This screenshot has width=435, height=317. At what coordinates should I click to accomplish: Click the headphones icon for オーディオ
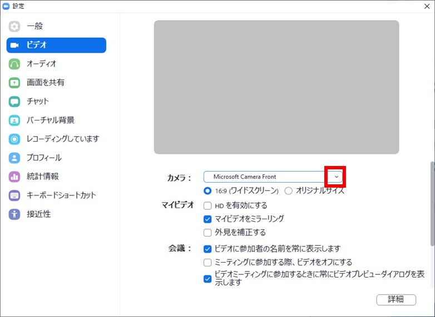14,64
